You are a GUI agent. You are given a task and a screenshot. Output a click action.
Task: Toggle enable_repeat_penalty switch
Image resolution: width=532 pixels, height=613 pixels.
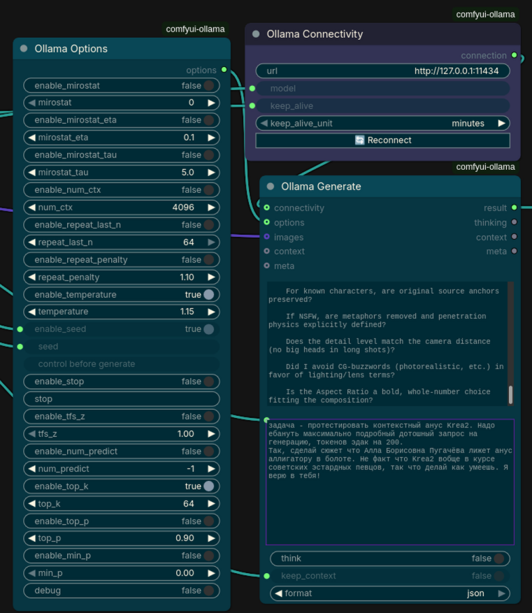click(x=209, y=259)
